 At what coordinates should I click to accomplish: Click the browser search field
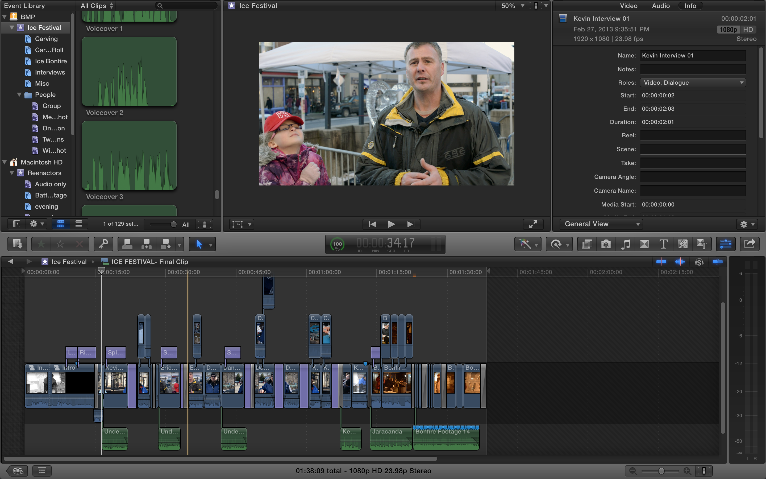tap(187, 6)
